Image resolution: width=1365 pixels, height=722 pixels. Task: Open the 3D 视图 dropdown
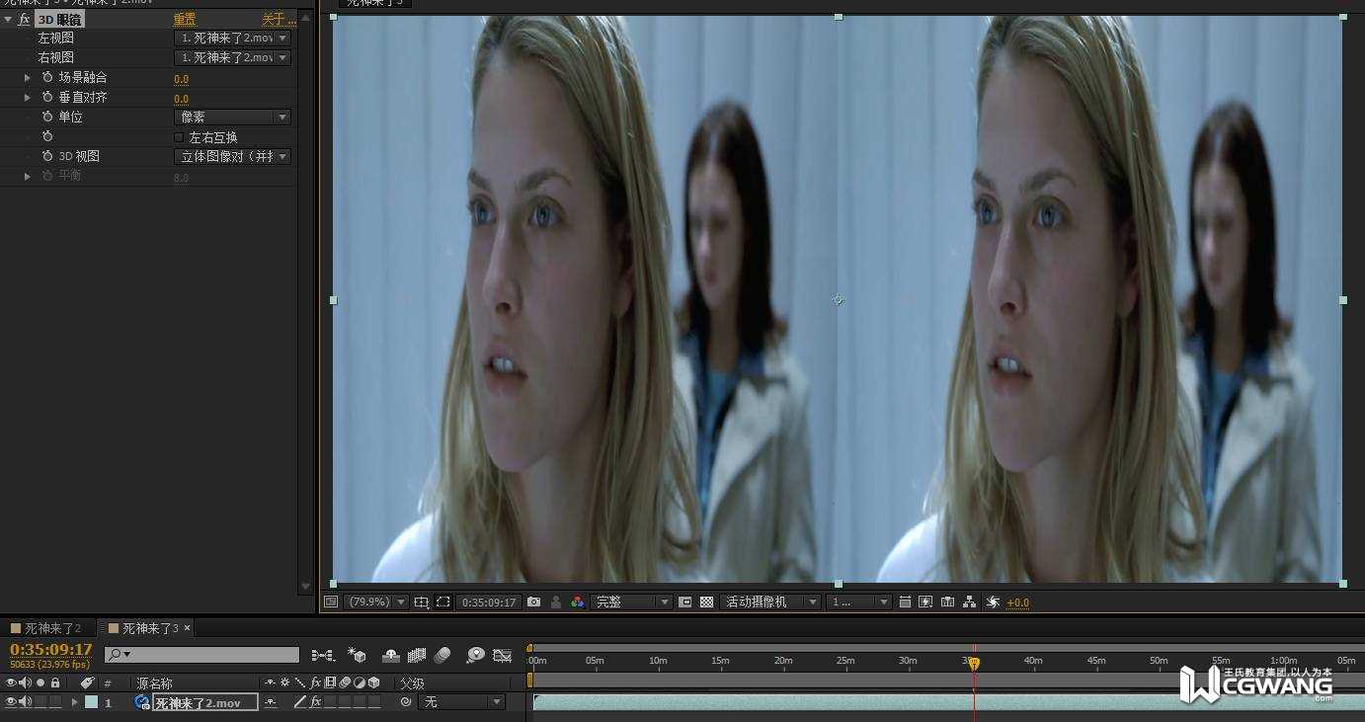[x=232, y=156]
